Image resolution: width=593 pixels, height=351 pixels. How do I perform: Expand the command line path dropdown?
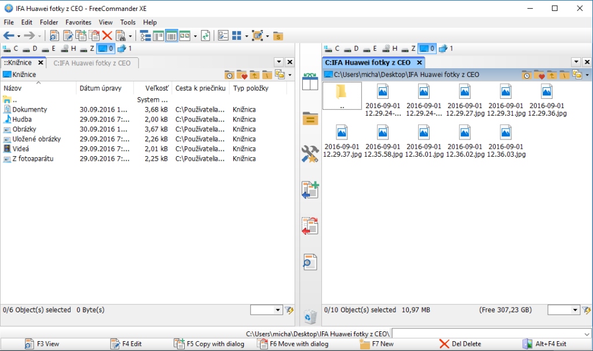(586, 334)
